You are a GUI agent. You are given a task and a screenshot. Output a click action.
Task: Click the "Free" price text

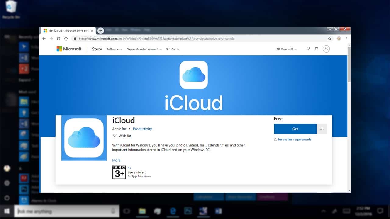coord(278,119)
